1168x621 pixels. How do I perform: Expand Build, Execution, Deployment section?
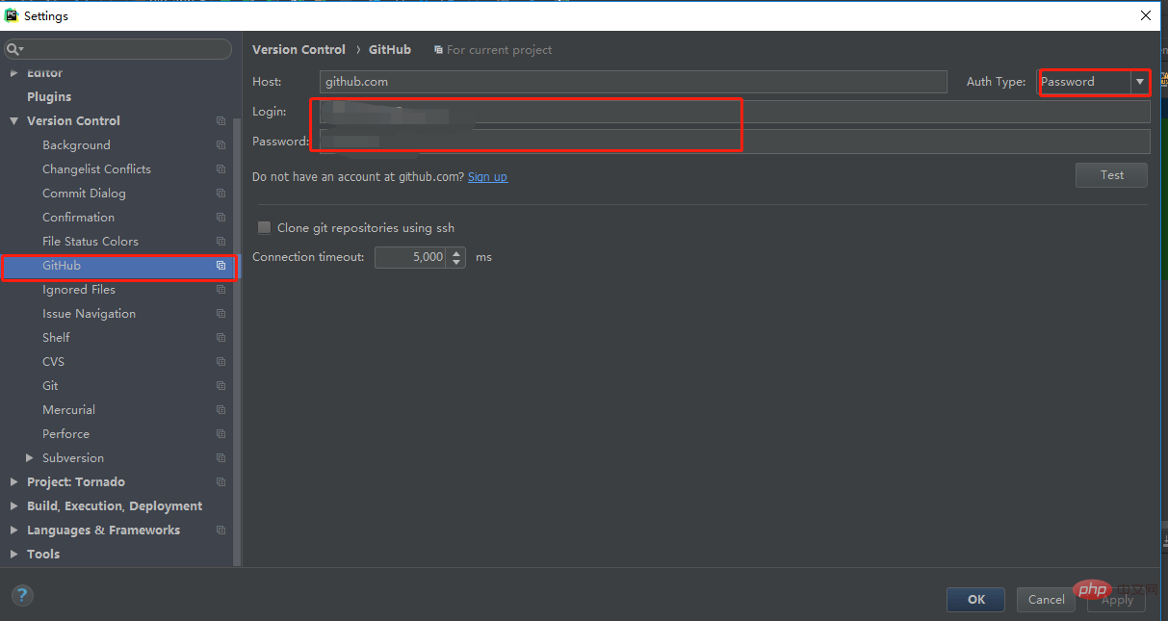tap(13, 506)
